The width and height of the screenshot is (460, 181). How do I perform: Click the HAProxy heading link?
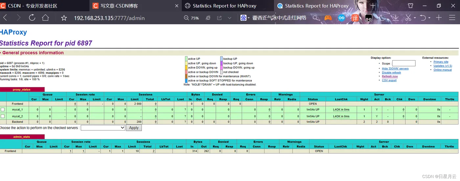tap(13, 32)
